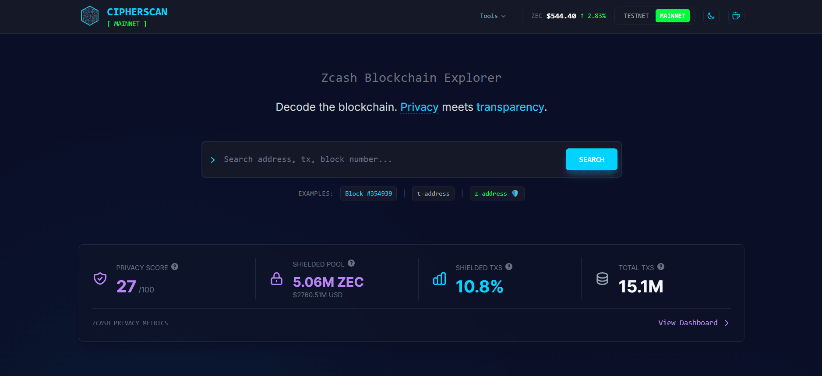
Task: Click the Privacy Score help question mark
Action: (175, 267)
